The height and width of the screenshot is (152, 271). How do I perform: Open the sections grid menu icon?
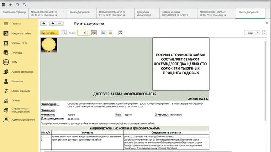[x=3, y=5]
